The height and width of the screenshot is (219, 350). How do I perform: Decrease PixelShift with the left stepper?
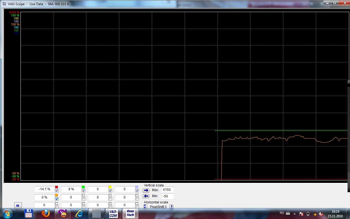tap(145, 207)
